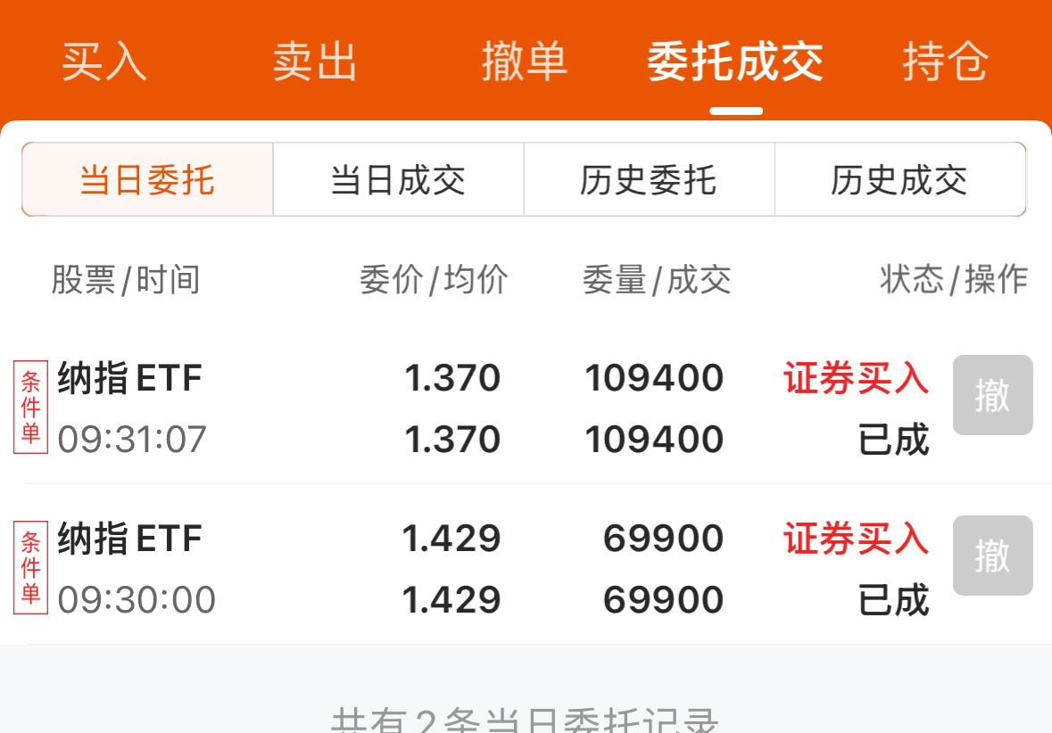Tap the 条件单 badge on the 09:31:07 order
This screenshot has height=733, width=1052.
(x=30, y=408)
